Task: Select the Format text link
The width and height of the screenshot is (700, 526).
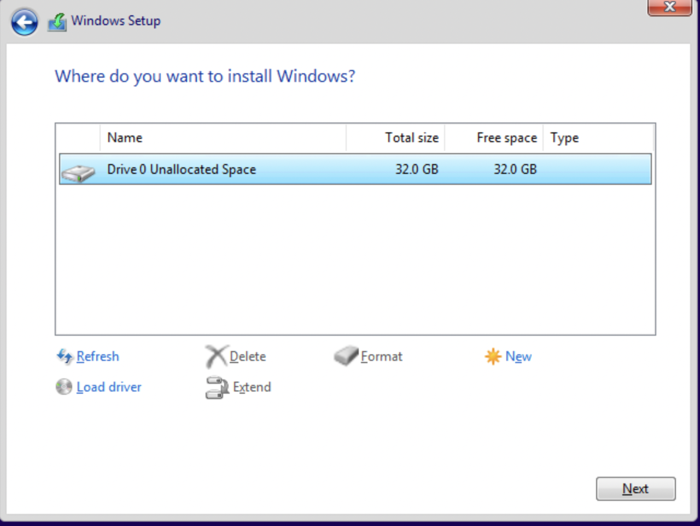Action: (x=381, y=356)
